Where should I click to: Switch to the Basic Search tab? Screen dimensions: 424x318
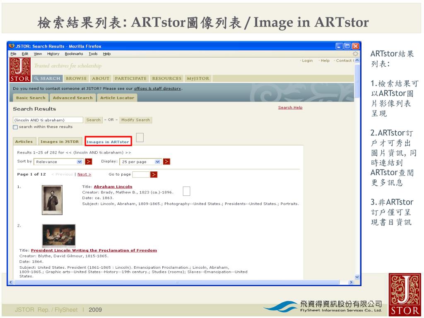coord(31,98)
